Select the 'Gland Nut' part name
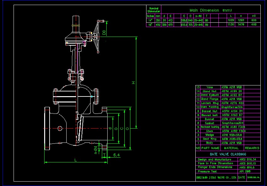The height and width of the screenshot is (186, 267). click(x=210, y=91)
